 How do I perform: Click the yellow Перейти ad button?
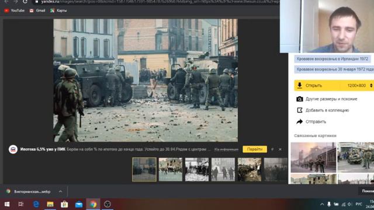pyautogui.click(x=255, y=149)
